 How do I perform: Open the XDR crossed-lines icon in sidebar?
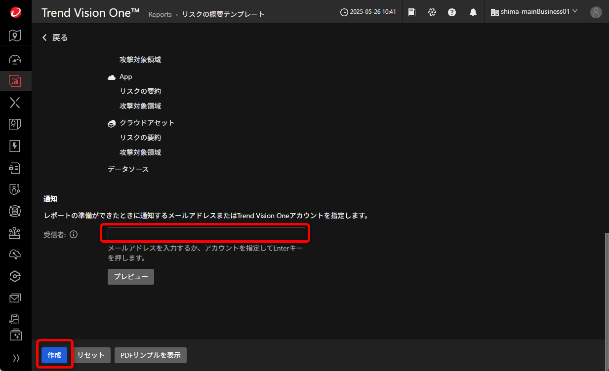tap(15, 103)
